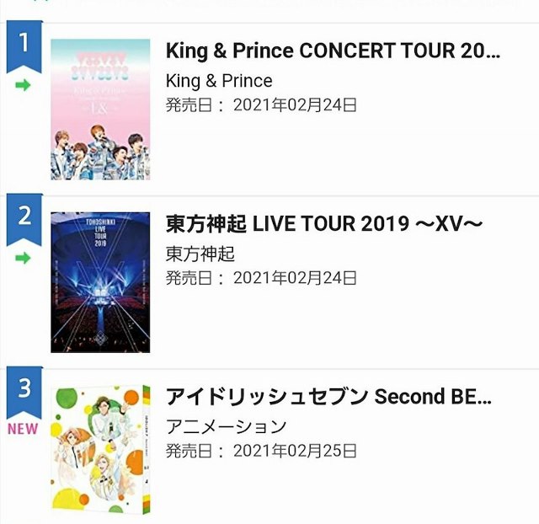Screen dimensions: 539x524
Task: Click the TOHOSHINKI LIVE TOUR 2019 cover text
Action: pos(100,242)
